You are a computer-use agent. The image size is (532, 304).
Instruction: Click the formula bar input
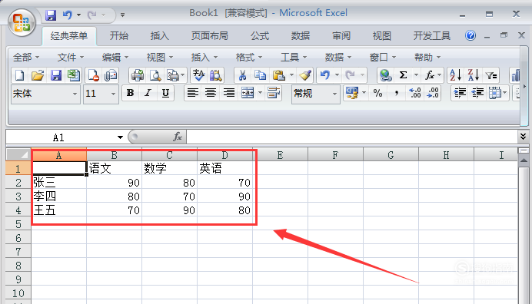351,137
